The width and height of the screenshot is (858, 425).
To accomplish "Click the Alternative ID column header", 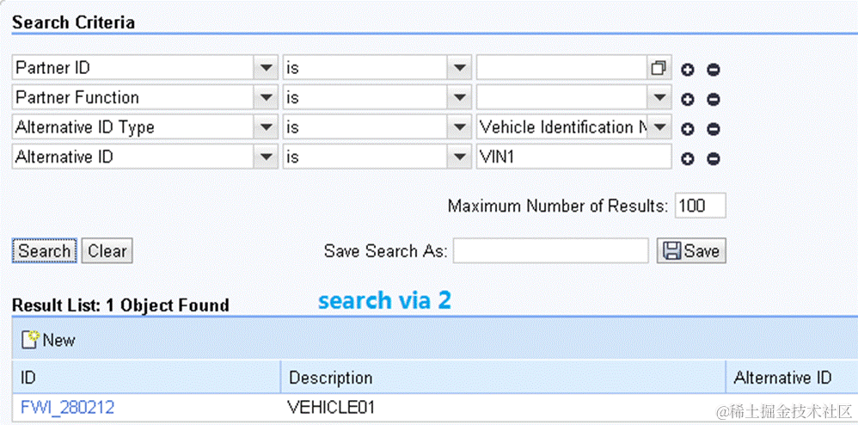I will (x=792, y=378).
